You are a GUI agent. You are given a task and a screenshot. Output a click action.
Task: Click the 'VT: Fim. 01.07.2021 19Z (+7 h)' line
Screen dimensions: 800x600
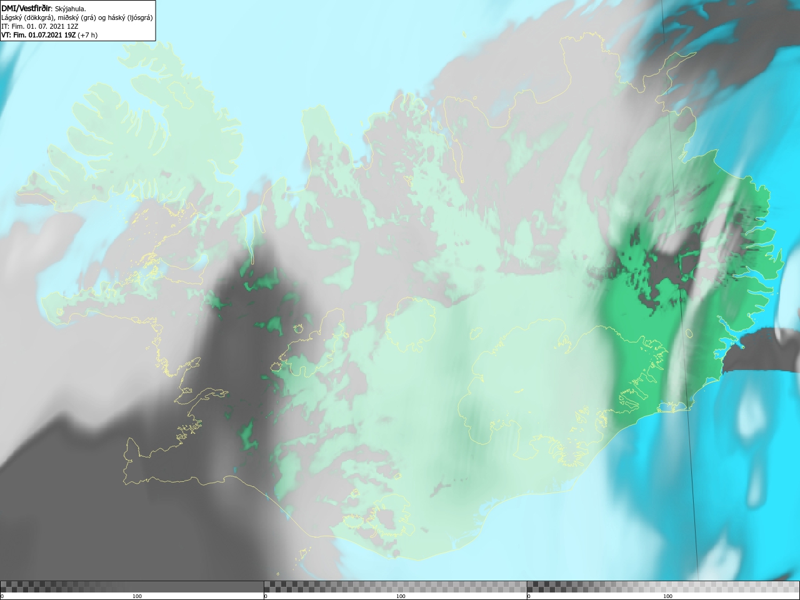(x=50, y=35)
